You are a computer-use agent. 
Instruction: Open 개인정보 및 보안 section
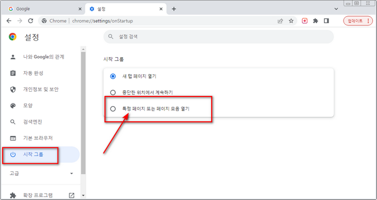(x=40, y=89)
